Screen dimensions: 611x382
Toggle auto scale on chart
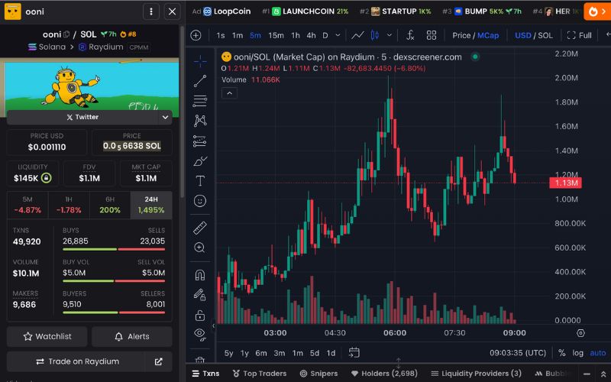pyautogui.click(x=597, y=353)
